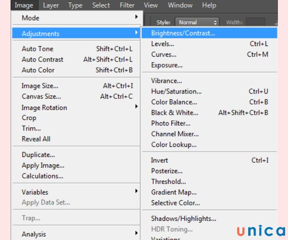Open Canvas Size dialog
288x240 pixels.
tap(41, 96)
